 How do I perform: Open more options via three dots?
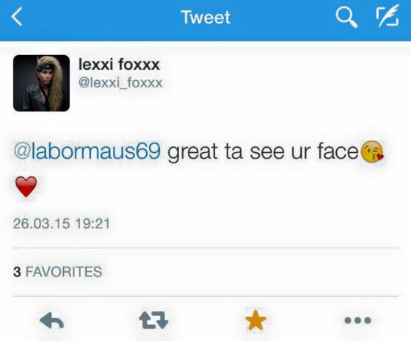click(357, 320)
